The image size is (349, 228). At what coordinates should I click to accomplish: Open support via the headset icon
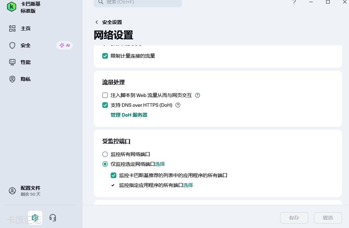pos(53,217)
